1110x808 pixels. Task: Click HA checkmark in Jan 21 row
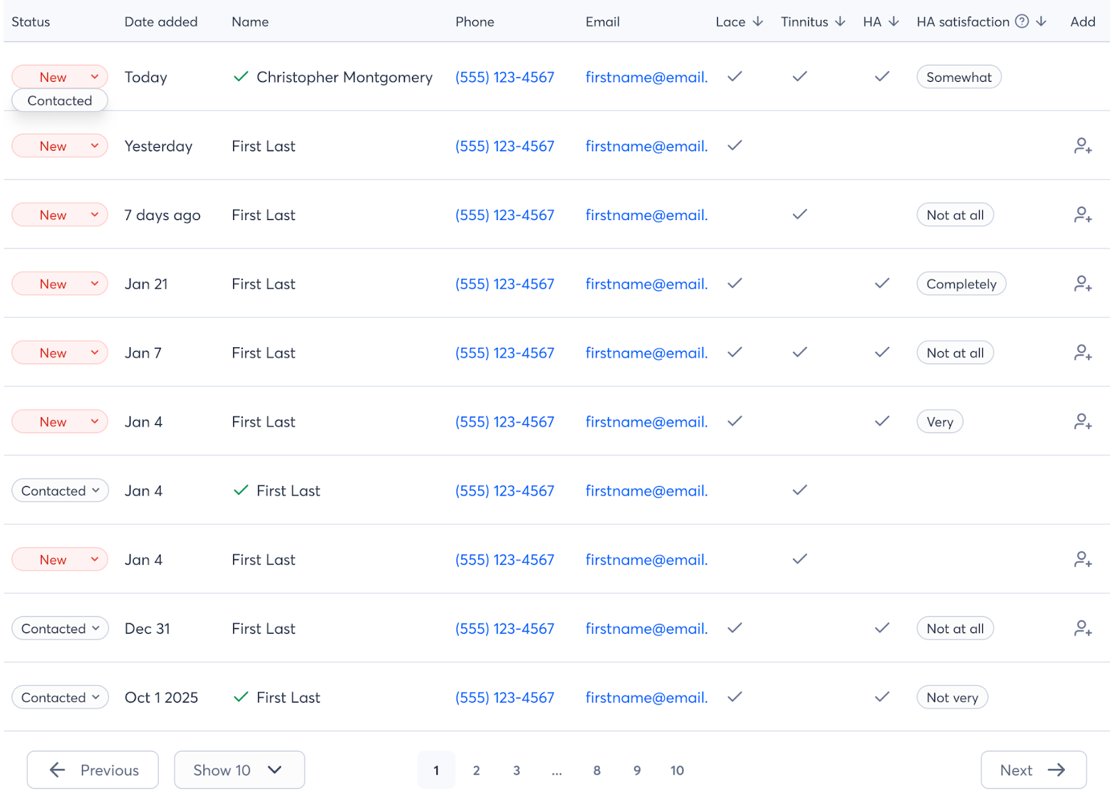882,283
